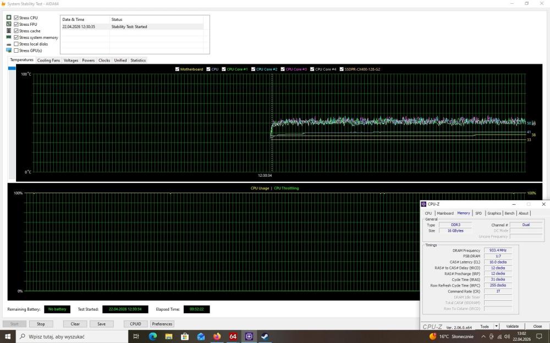The height and width of the screenshot is (343, 550).
Task: Open AIDA64 Preferences
Action: point(162,324)
